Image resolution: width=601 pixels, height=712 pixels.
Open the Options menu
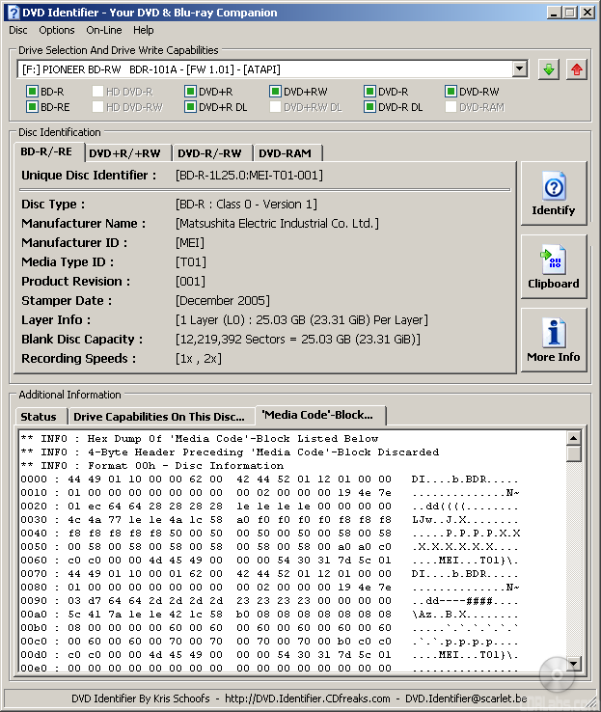[57, 30]
